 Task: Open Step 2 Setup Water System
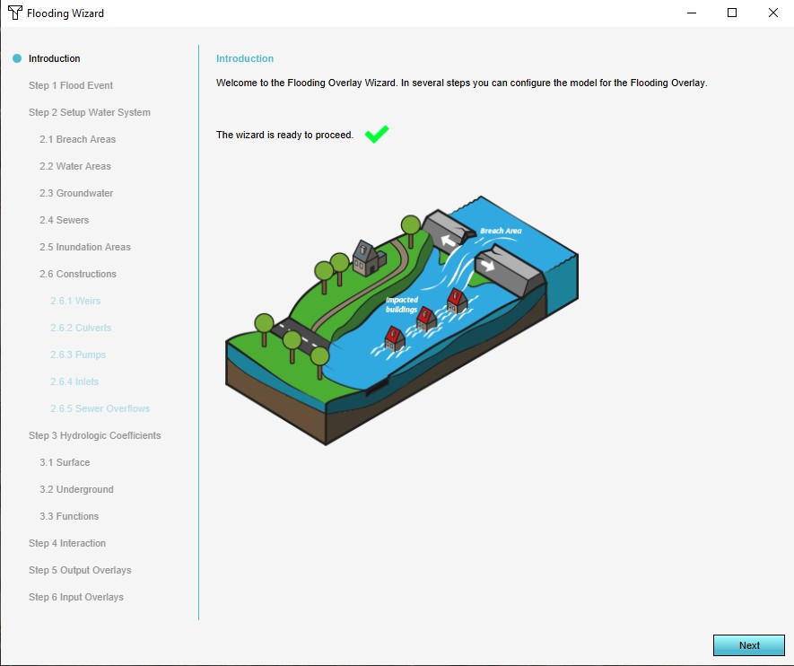tap(89, 112)
